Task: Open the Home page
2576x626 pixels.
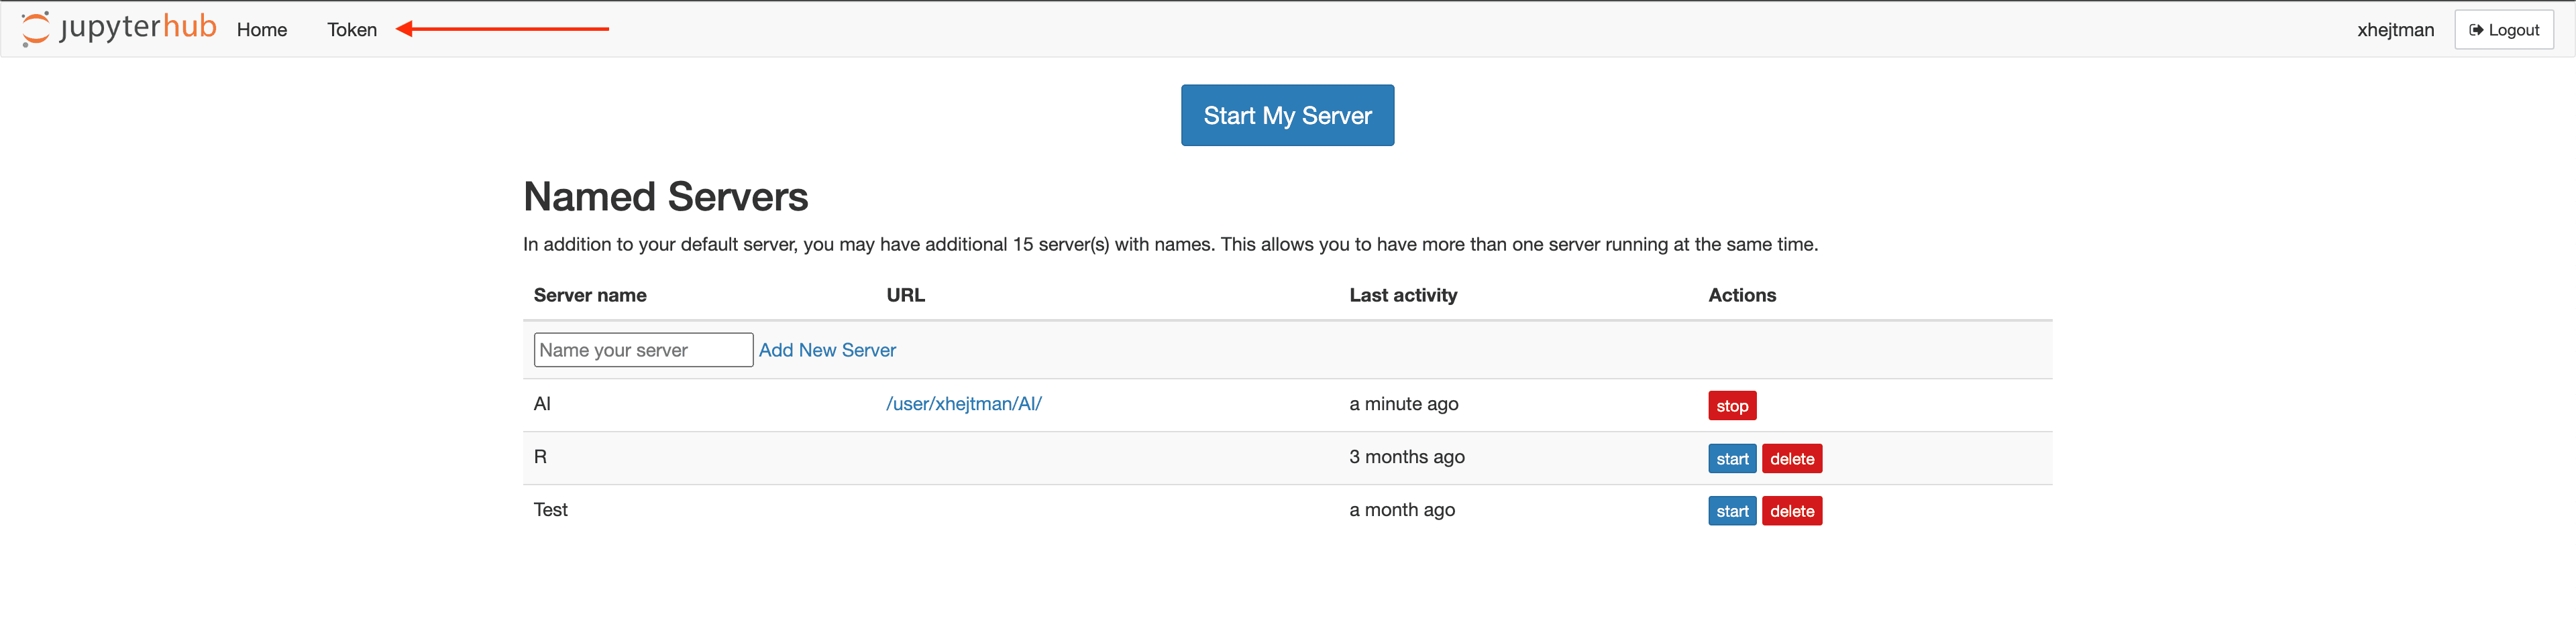Action: pyautogui.click(x=262, y=30)
